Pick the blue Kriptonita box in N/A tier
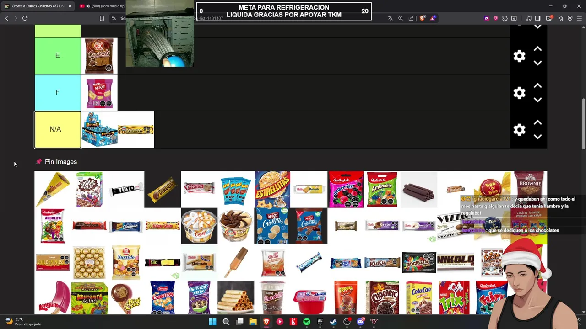This screenshot has width=586, height=329. pyautogui.click(x=99, y=130)
